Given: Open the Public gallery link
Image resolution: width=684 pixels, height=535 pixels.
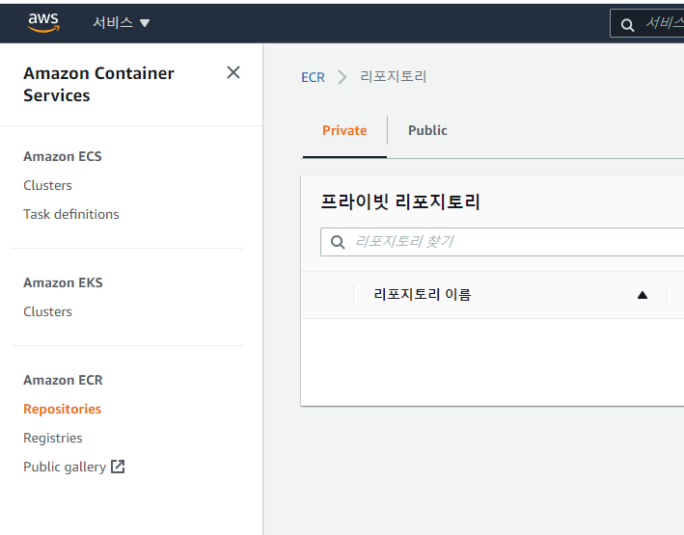Looking at the screenshot, I should click(65, 467).
